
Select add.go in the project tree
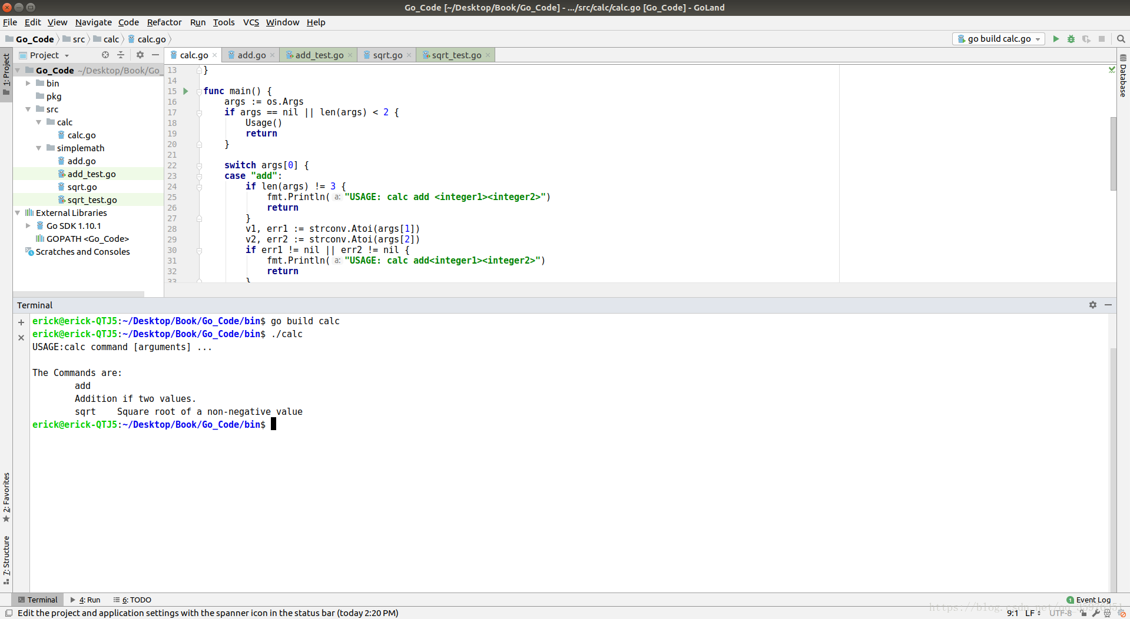88,161
